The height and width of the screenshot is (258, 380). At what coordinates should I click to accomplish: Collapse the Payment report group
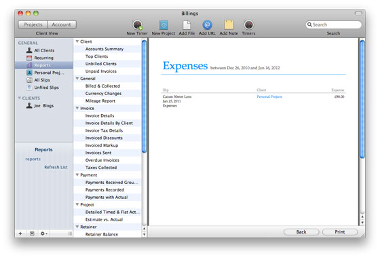pos(77,175)
